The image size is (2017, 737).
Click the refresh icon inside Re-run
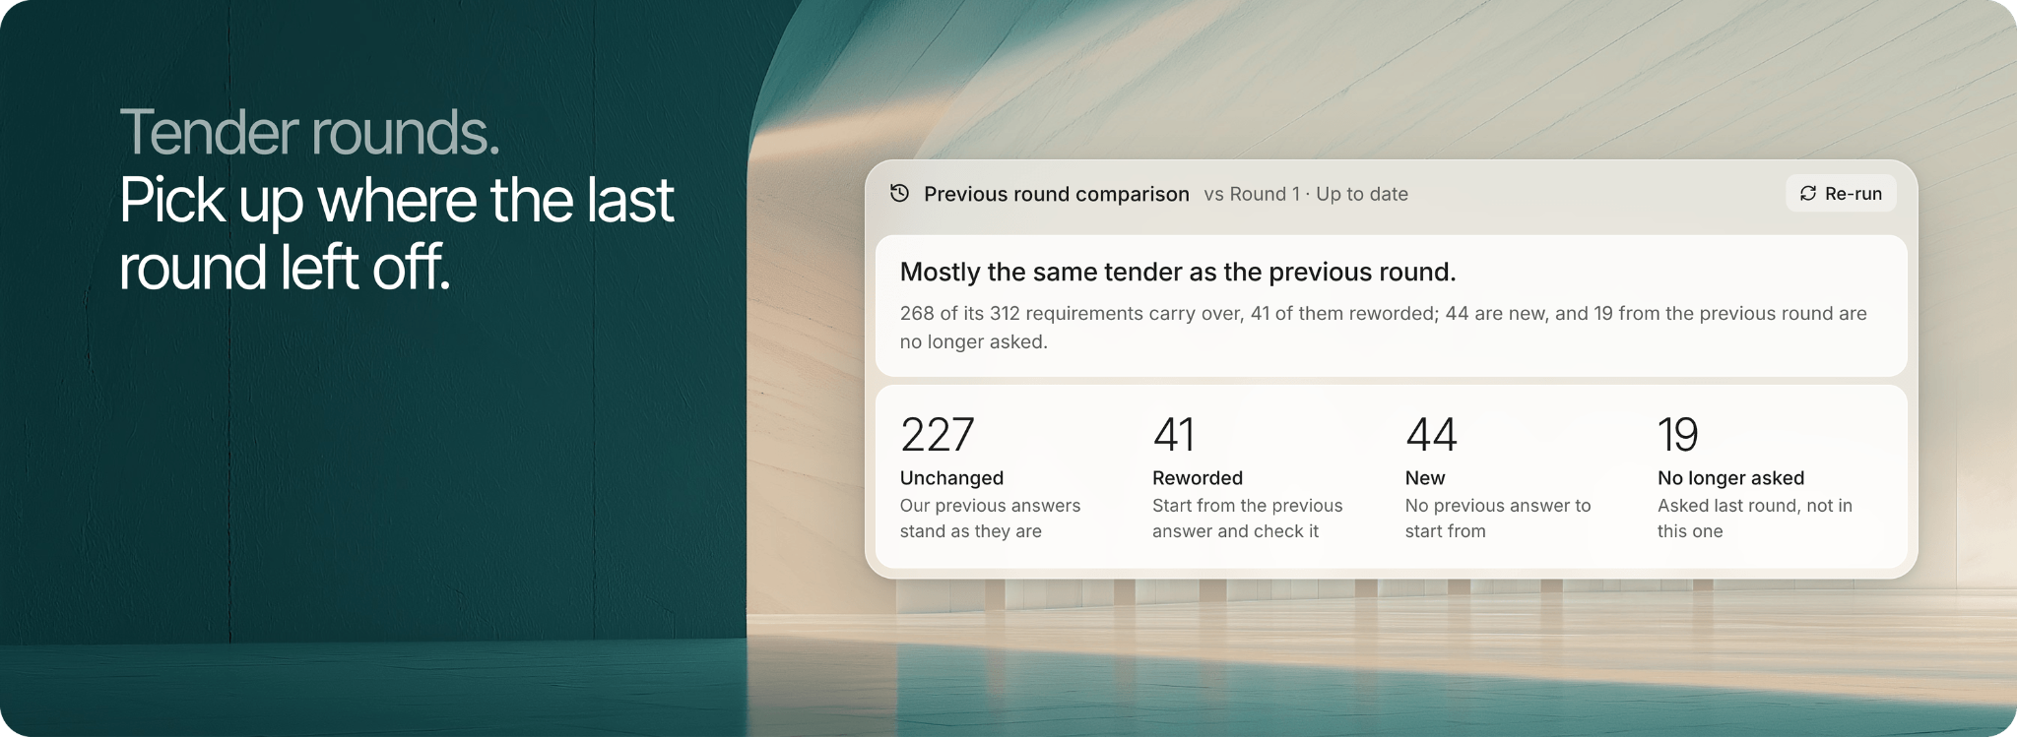click(x=1808, y=194)
